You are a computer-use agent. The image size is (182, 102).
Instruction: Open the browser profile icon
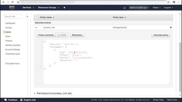pyautogui.click(x=174, y=2)
